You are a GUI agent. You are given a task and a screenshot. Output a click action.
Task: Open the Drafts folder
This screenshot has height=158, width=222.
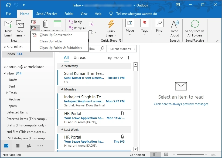(13, 80)
